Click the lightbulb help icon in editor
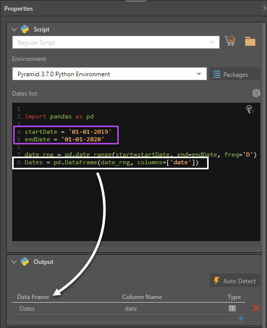Screen dimensions: 267x328 [249, 109]
